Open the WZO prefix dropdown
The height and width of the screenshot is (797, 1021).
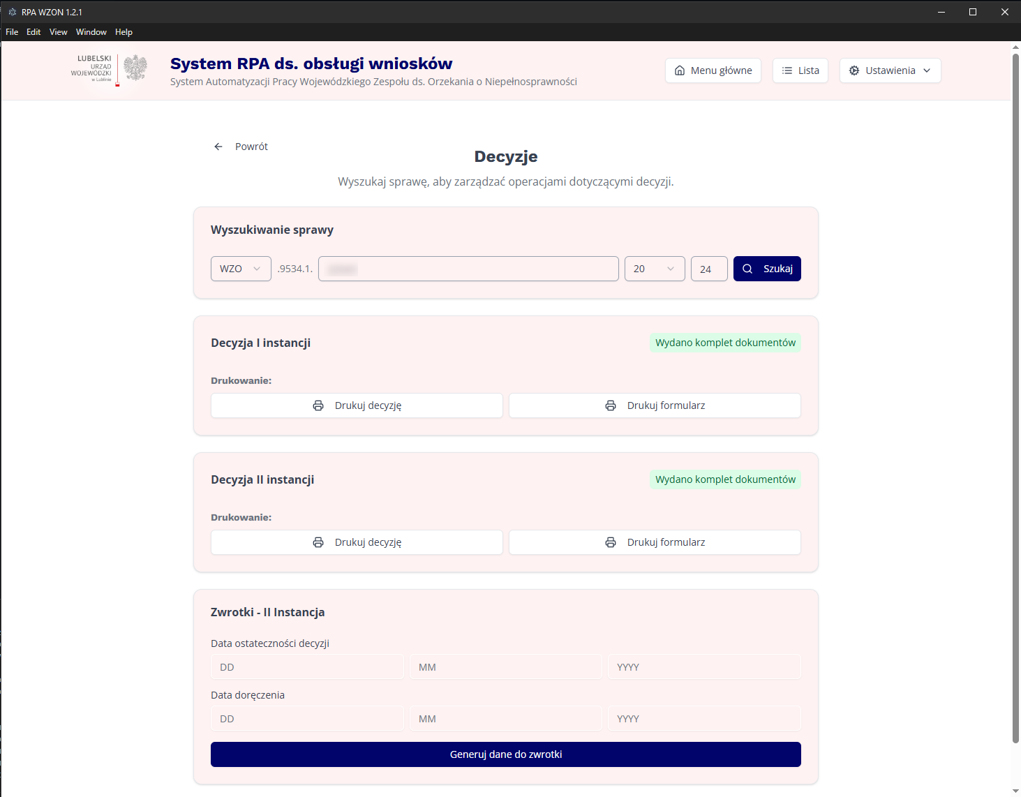tap(240, 269)
